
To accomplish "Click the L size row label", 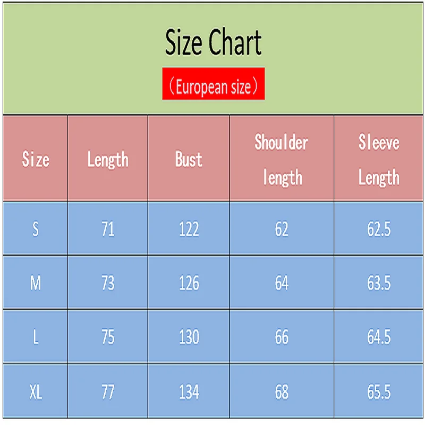I will [x=36, y=337].
